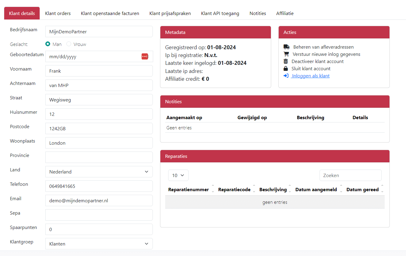406x256 pixels.
Task: Click the Spaarpunten input field
Action: 99,230
